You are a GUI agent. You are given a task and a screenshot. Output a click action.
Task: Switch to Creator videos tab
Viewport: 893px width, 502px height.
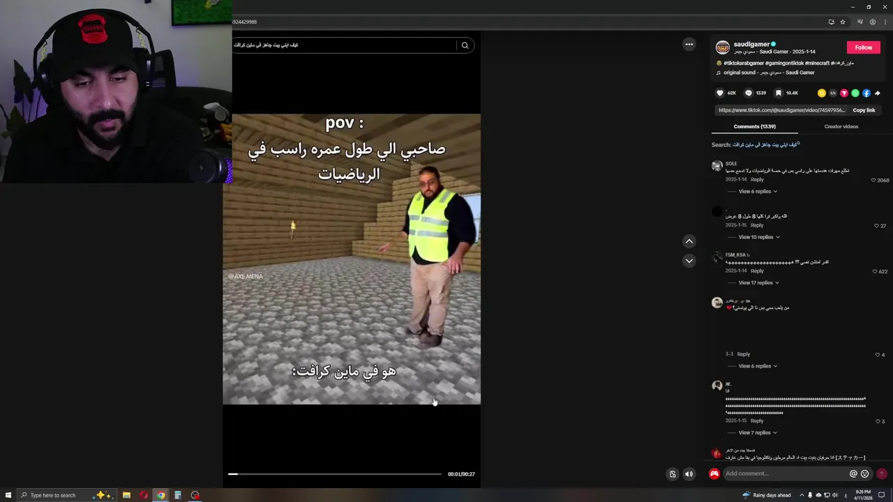click(x=841, y=127)
